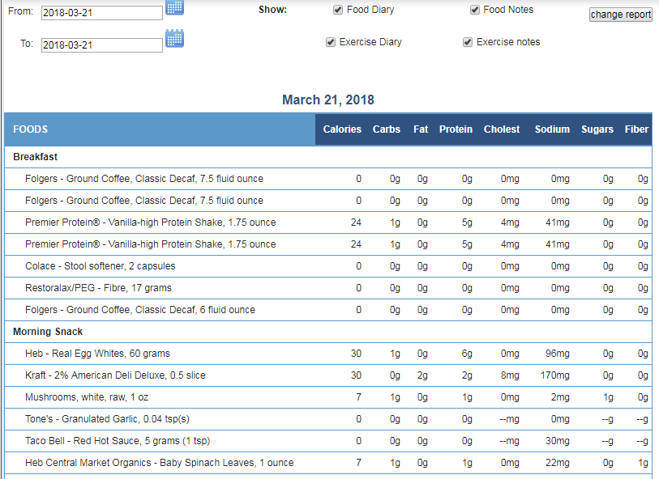Click the Cholest column header
The height and width of the screenshot is (479, 659).
coord(502,129)
